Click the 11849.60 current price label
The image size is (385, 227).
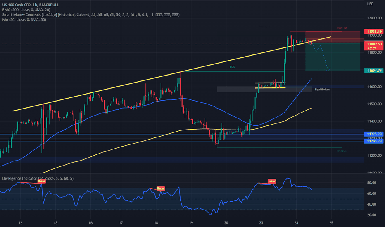374,44
